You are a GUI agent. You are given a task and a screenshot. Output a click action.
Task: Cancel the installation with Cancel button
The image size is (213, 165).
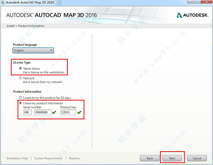pos(197,158)
